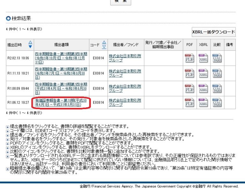Compare the R1.11.13 quarterly report

pyautogui.click(x=217, y=73)
